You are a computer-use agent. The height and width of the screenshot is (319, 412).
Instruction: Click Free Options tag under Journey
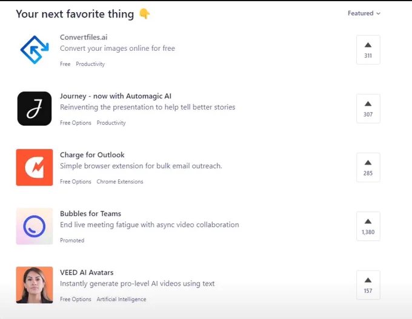click(75, 123)
